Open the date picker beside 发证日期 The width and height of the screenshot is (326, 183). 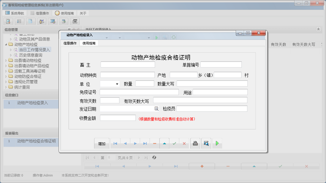pos(157,109)
